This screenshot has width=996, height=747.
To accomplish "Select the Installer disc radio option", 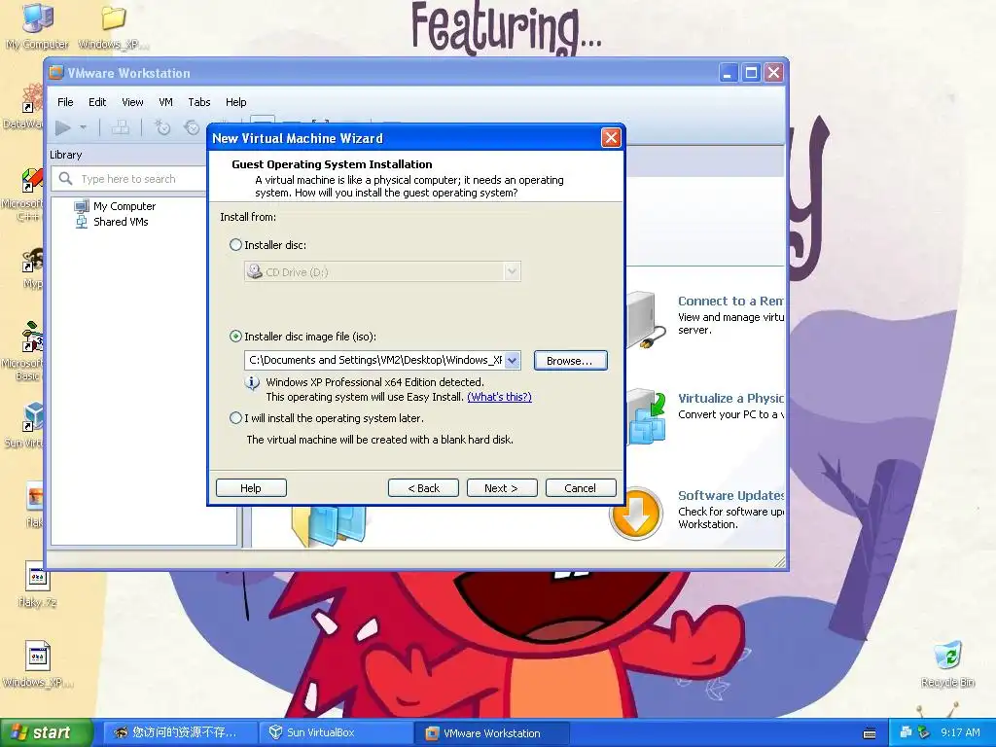I will click(235, 244).
